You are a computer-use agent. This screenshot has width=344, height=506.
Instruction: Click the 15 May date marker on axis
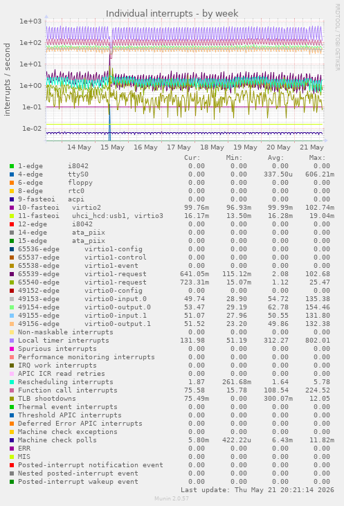coord(112,147)
